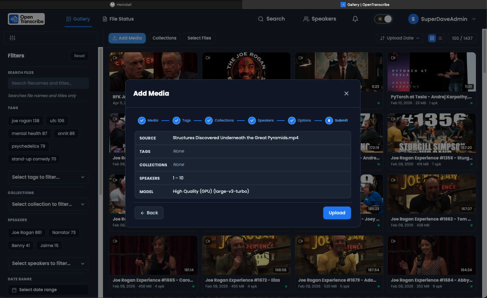Open Joe Rogan Experience #1356 Sturgill thumbnail
Screen dimensions: 487x298
432,133
